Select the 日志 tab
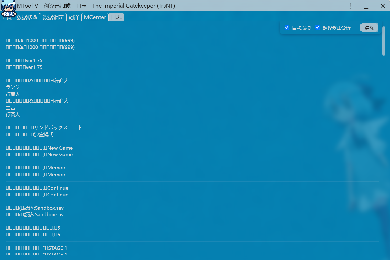 pos(116,17)
